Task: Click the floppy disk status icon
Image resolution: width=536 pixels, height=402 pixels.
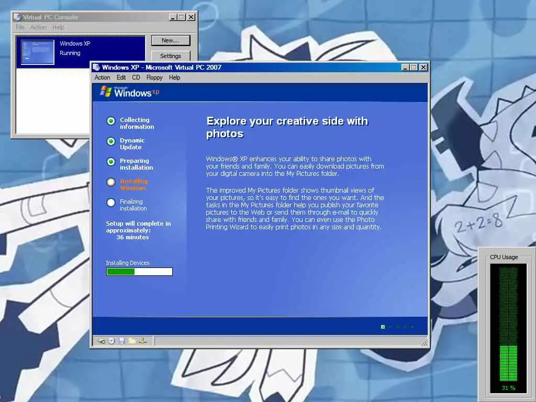Action: [x=122, y=341]
